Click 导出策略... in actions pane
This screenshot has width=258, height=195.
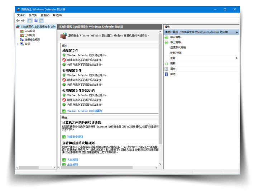click(176, 42)
